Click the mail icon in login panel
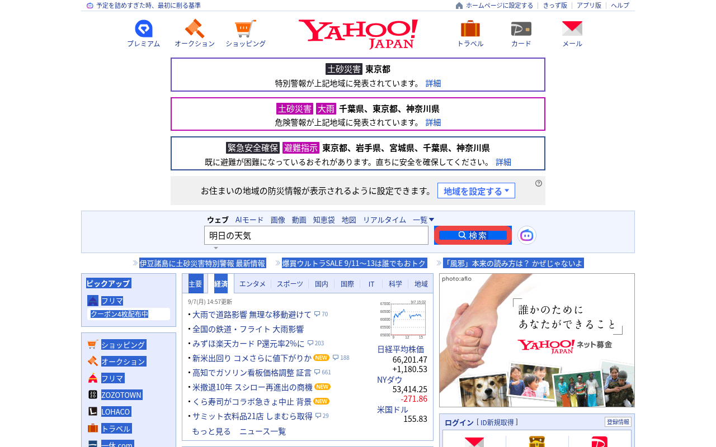 click(x=474, y=442)
